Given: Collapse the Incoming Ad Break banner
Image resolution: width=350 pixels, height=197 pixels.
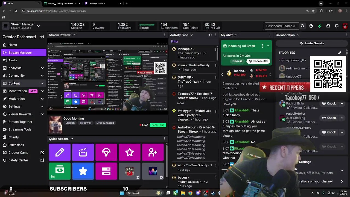Looking at the screenshot, I should coord(268,46).
